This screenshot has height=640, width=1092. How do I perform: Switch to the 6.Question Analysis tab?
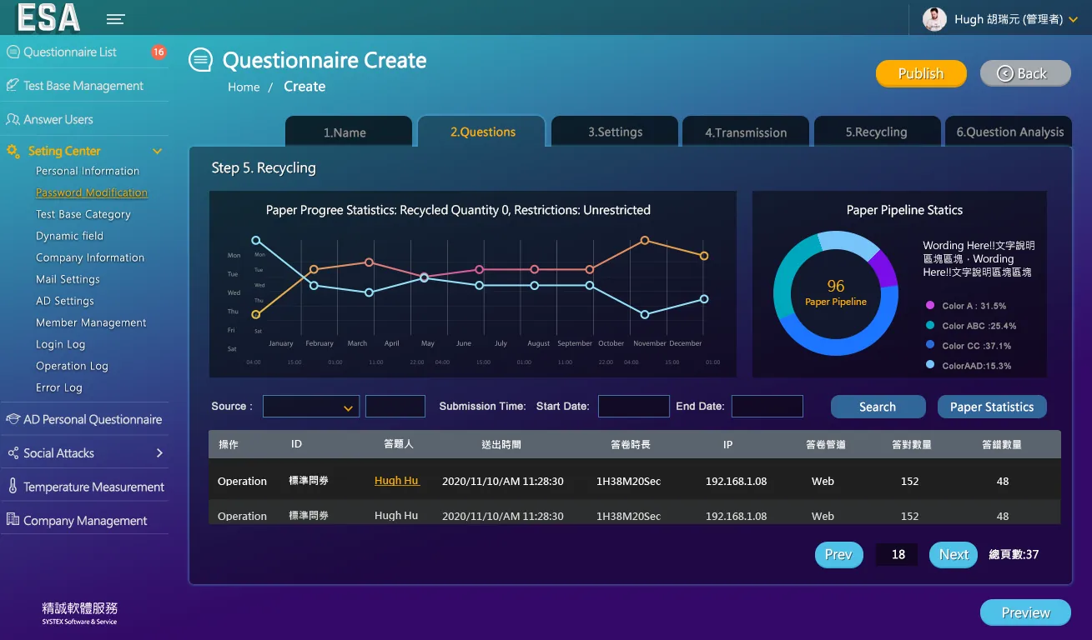1009,132
